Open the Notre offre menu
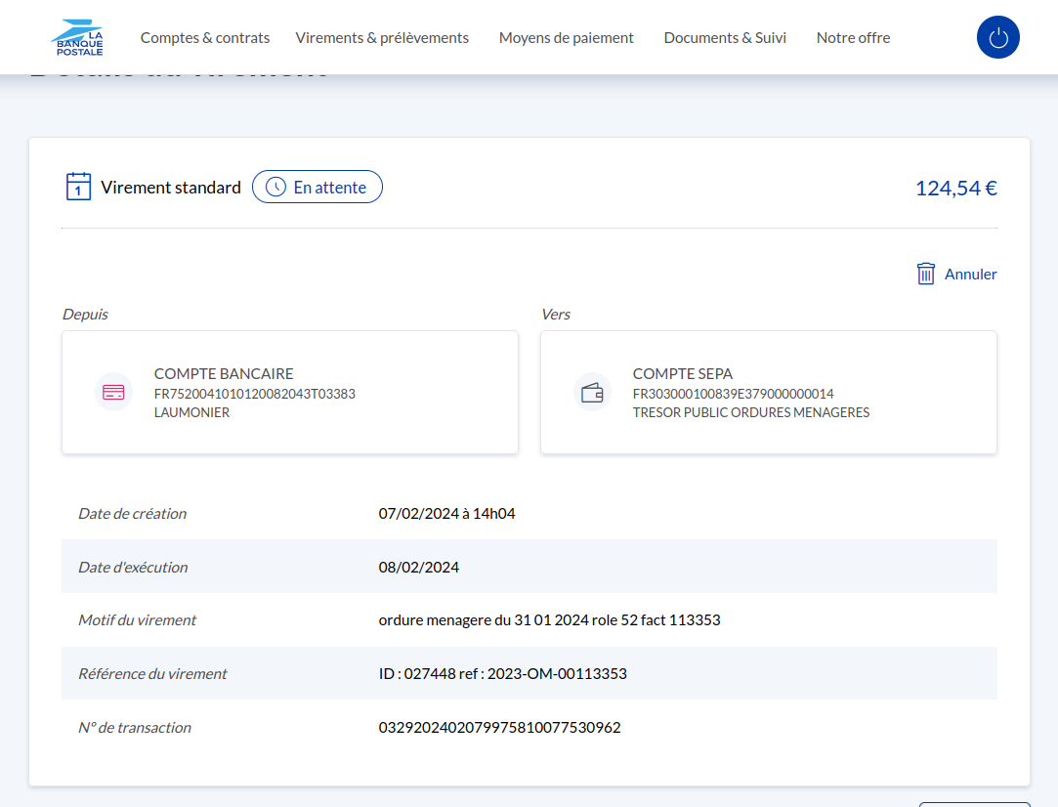The height and width of the screenshot is (807, 1058). [853, 38]
